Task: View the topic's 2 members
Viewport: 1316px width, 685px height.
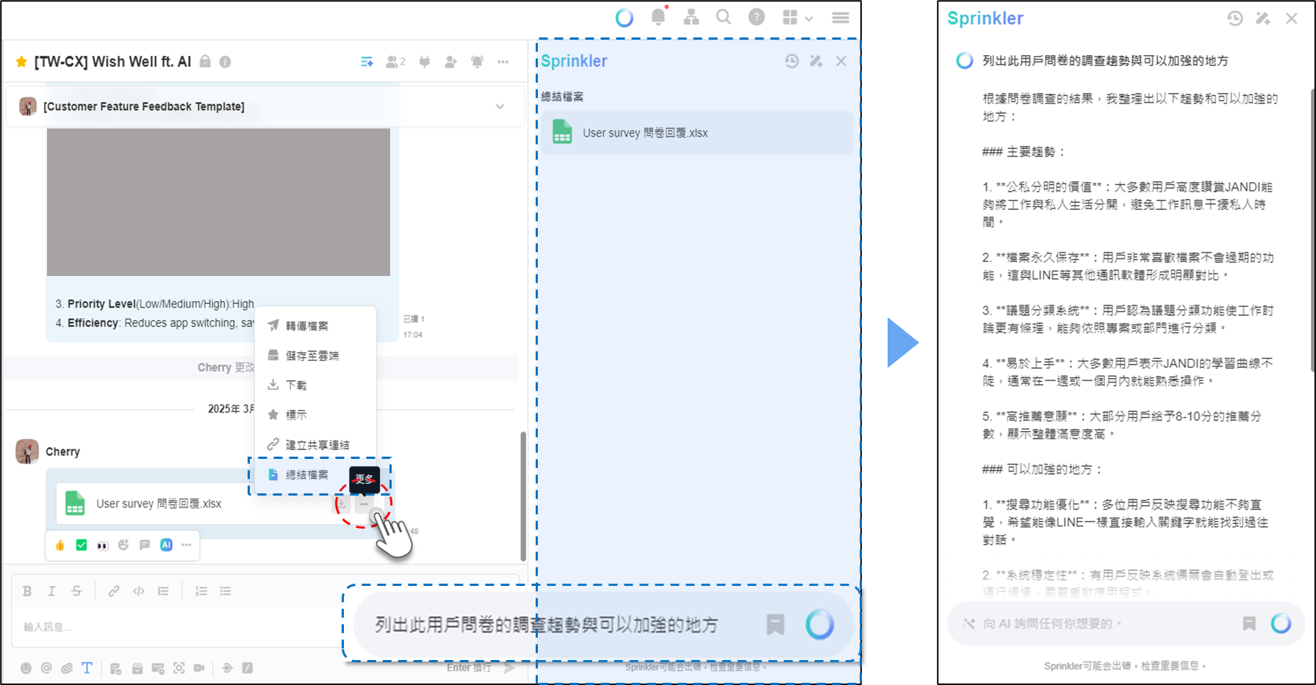Action: [x=396, y=62]
